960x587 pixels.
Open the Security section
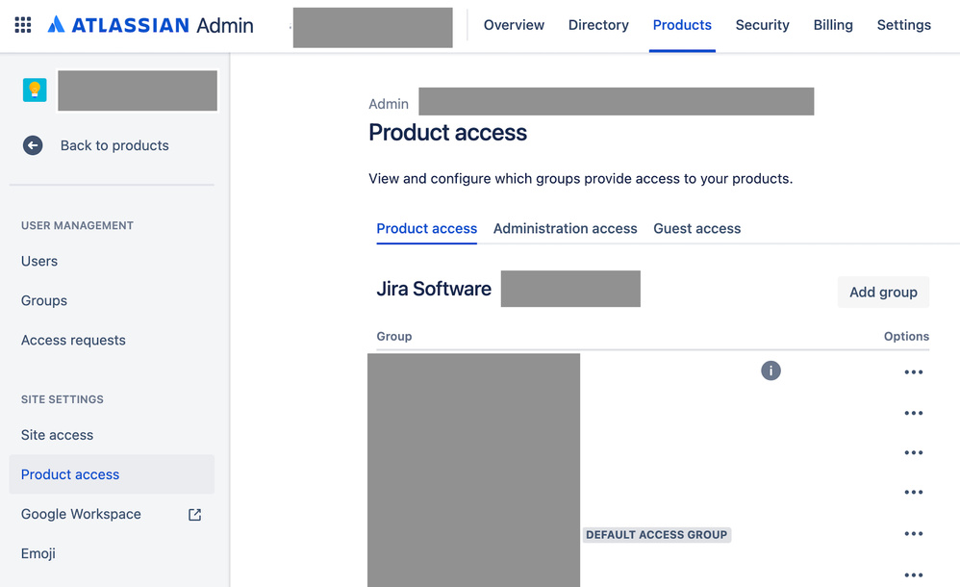pos(762,25)
